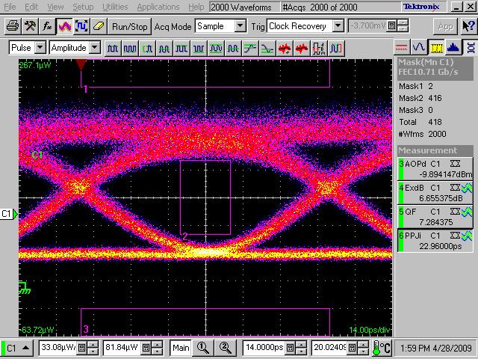
Task: Select the QF C1 measurement readout
Action: coord(435,217)
